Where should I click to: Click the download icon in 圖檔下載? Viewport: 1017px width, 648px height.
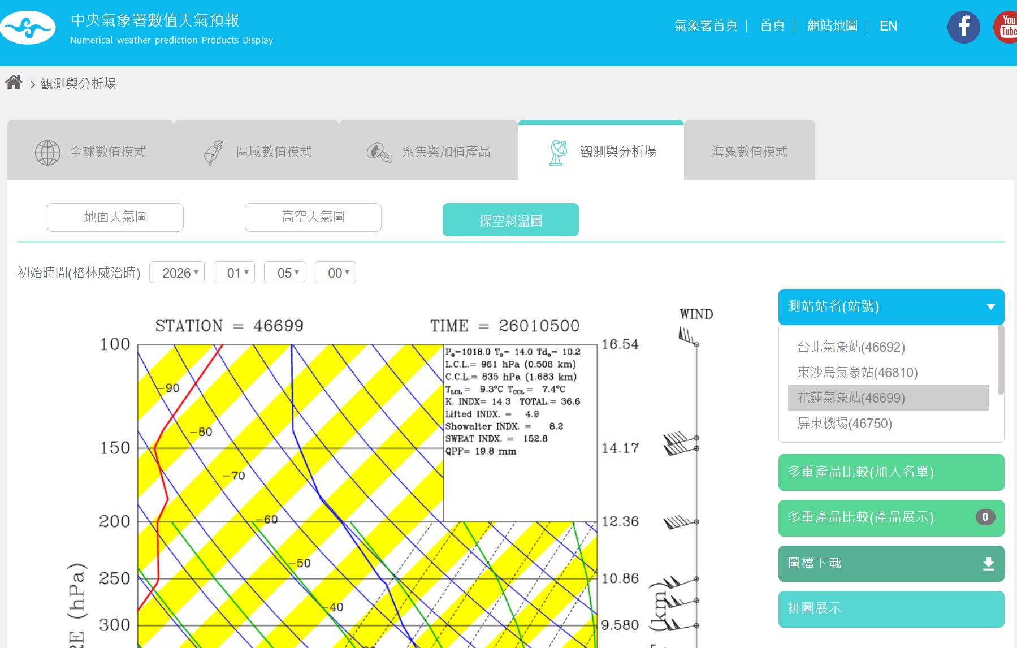click(988, 563)
